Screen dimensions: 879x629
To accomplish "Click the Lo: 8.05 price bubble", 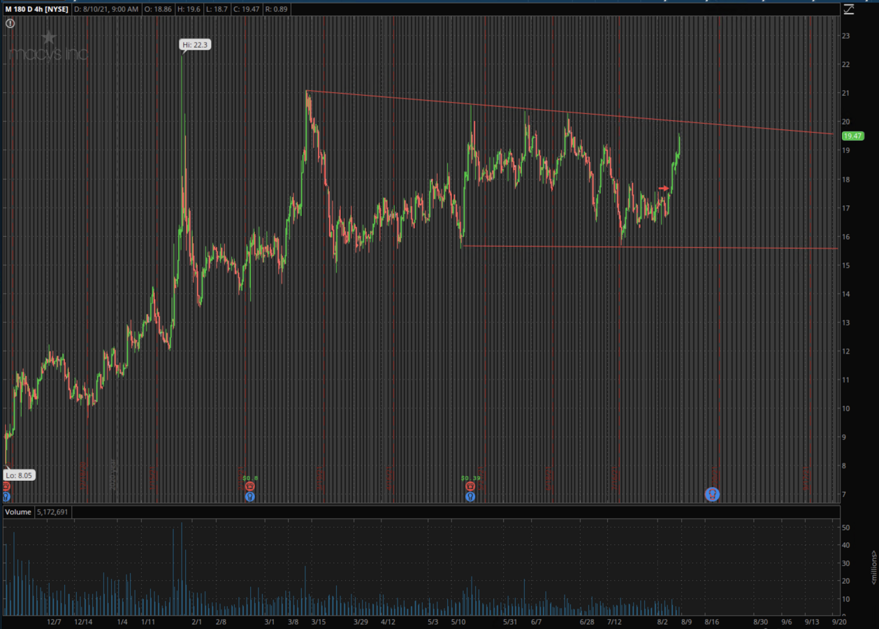I will pyautogui.click(x=20, y=475).
